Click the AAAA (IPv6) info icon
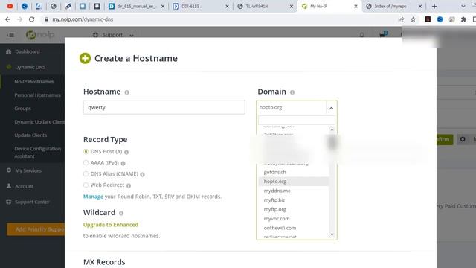476x268 pixels. coord(123,163)
